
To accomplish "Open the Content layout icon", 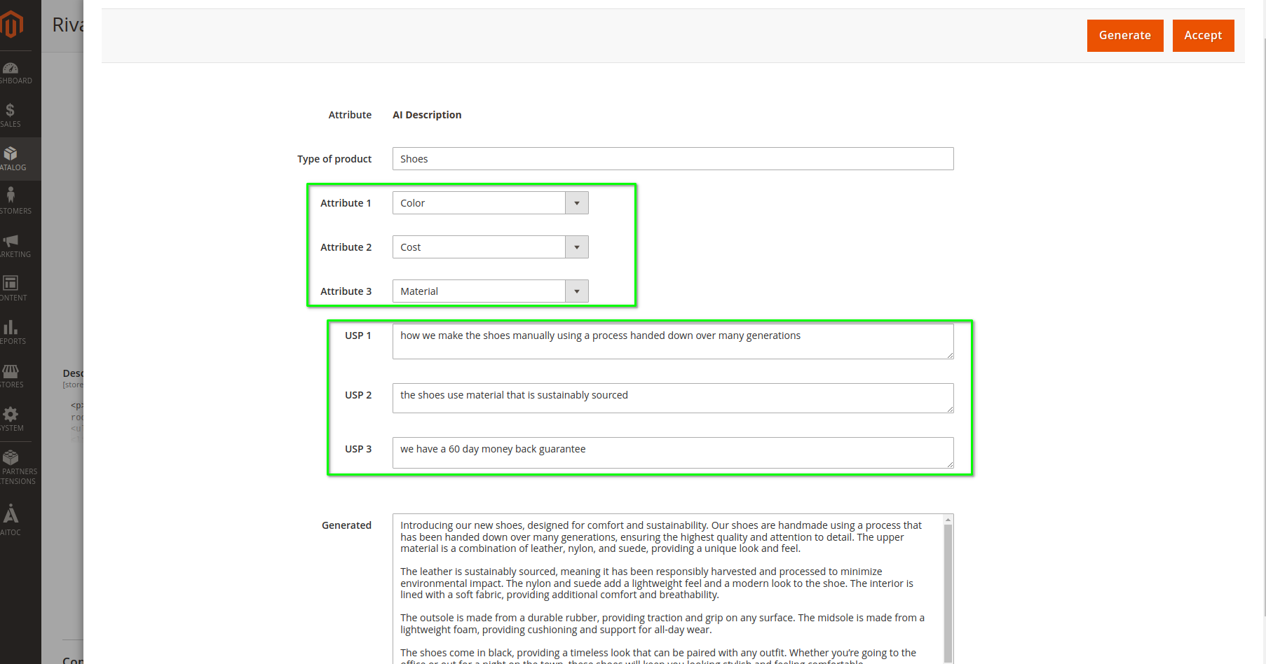I will pos(11,283).
